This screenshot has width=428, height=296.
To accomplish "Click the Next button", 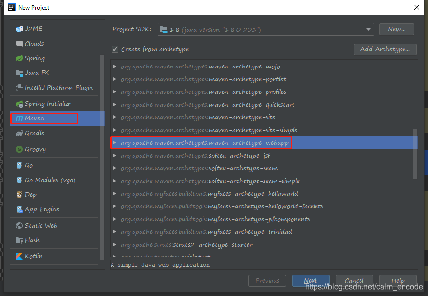I will point(311,281).
